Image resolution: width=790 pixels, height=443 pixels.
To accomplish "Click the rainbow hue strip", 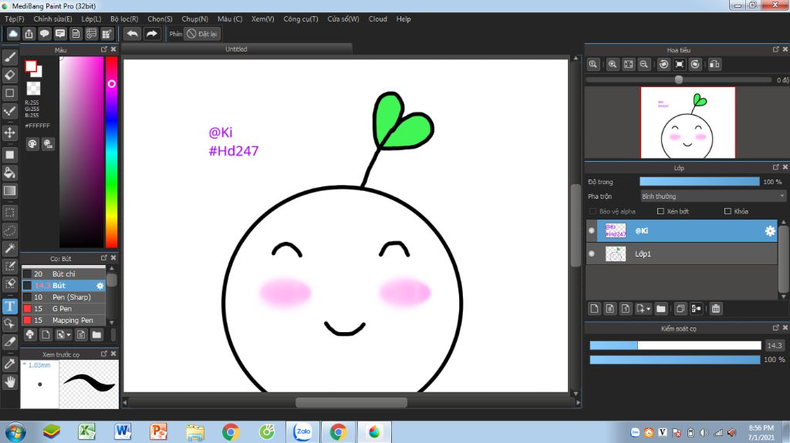I will [x=111, y=152].
